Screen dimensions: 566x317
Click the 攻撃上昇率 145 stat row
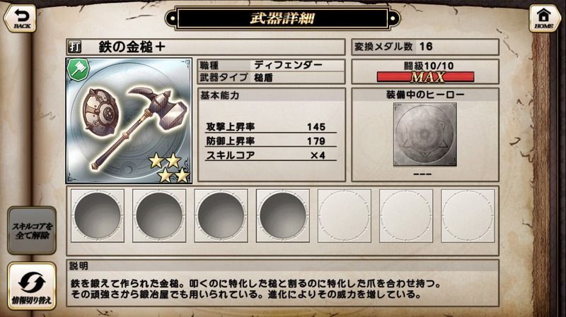[271, 127]
